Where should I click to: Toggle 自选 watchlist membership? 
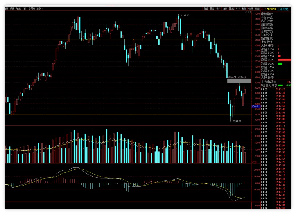(251, 9)
